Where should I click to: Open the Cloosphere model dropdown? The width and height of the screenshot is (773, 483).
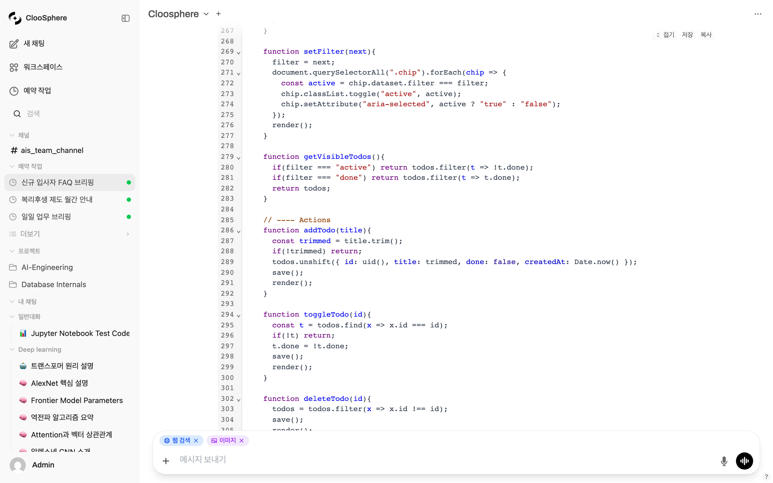(206, 14)
